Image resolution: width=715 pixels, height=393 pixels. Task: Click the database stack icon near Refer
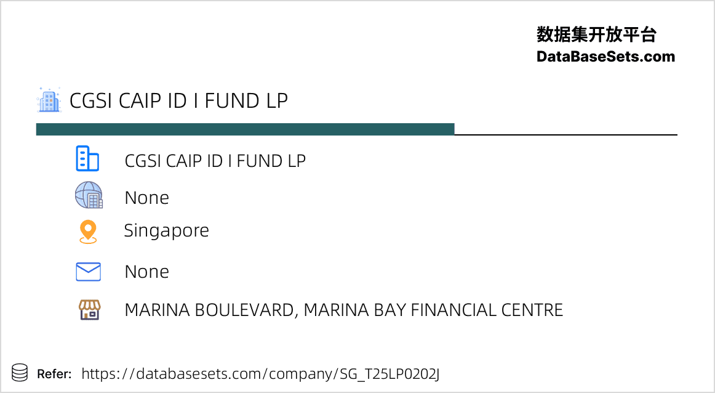point(20,373)
